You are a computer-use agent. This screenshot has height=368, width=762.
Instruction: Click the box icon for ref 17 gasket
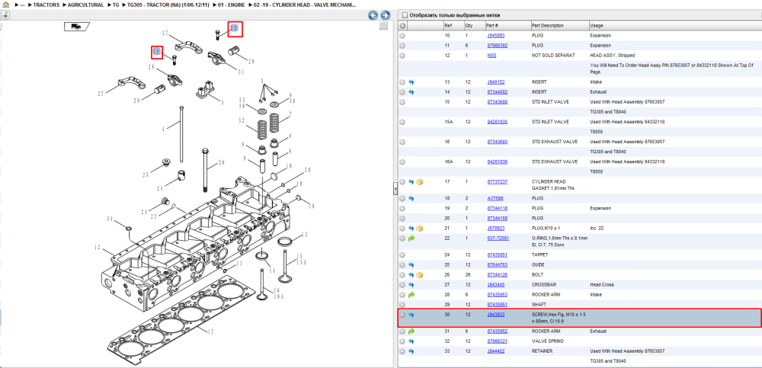click(x=420, y=182)
